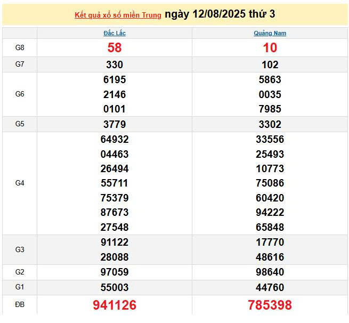This screenshot has height=323, width=349.
Task: Click the G1 value 55003
Action: pos(115,288)
